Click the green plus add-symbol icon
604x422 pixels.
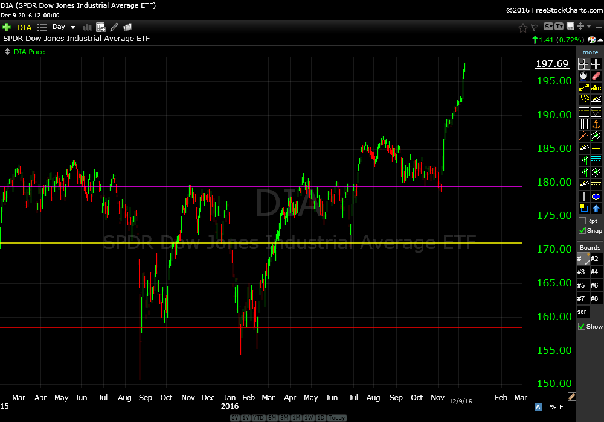point(7,27)
